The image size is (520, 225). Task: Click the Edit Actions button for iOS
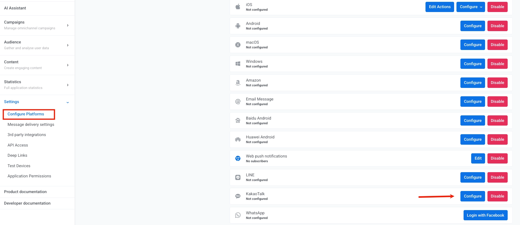439,7
